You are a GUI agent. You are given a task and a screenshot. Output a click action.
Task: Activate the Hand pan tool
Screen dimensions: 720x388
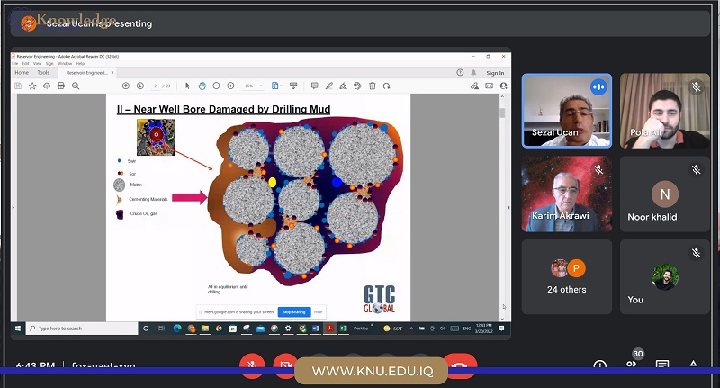point(202,86)
